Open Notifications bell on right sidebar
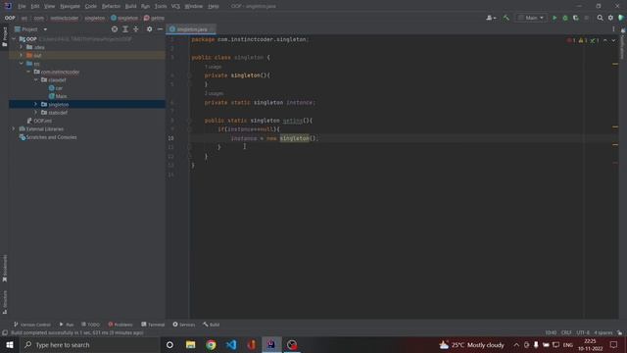627x353 pixels. click(623, 30)
